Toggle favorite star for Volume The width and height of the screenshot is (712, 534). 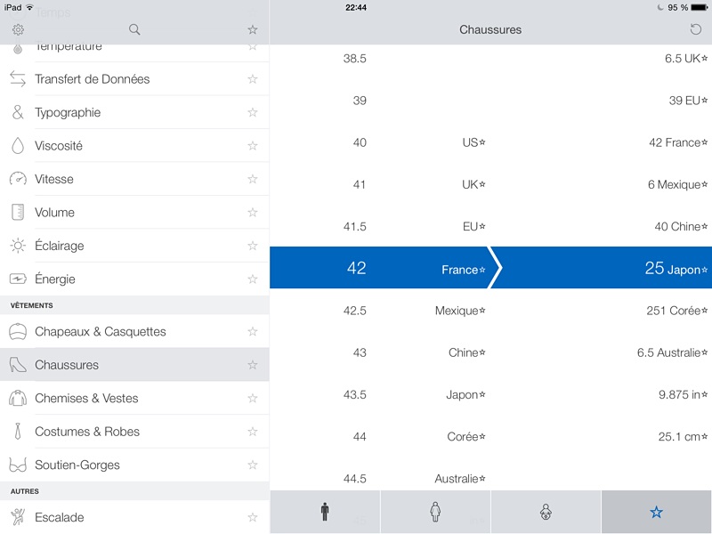pyautogui.click(x=253, y=212)
